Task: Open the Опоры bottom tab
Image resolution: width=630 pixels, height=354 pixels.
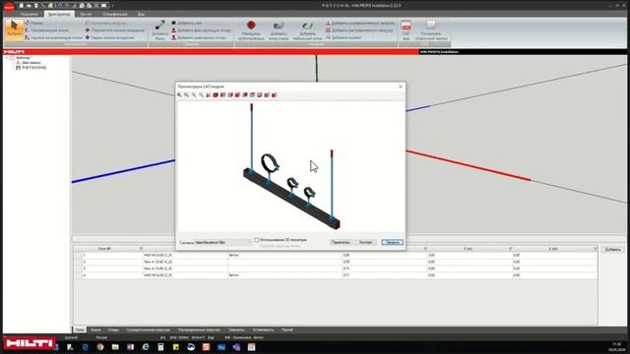Action: pyautogui.click(x=113, y=330)
